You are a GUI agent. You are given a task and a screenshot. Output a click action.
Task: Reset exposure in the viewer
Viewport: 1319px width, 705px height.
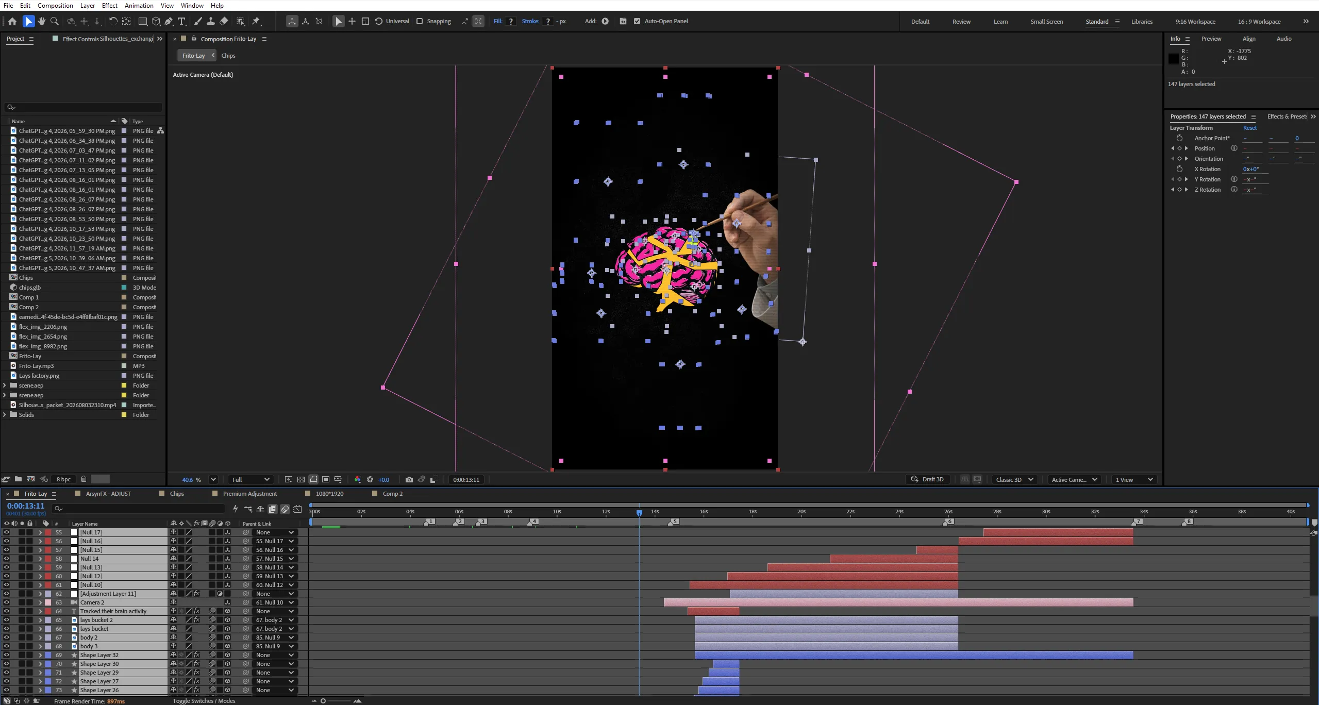tap(370, 479)
